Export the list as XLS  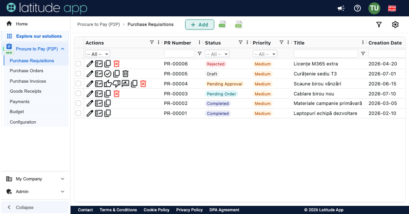(x=239, y=25)
